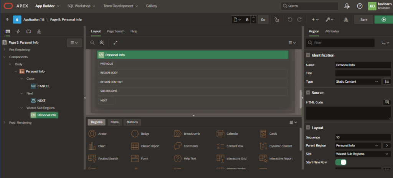Redo the last change
Image resolution: width=393 pixels, height=178 pixels.
pos(299,20)
